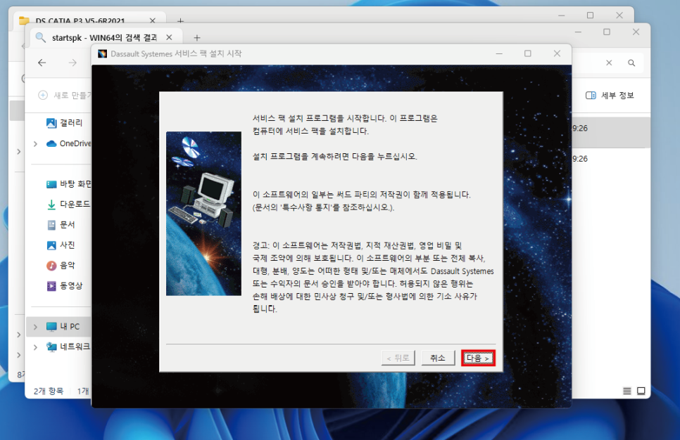Click the 취소 button in installer
This screenshot has height=440, width=680.
tap(438, 358)
